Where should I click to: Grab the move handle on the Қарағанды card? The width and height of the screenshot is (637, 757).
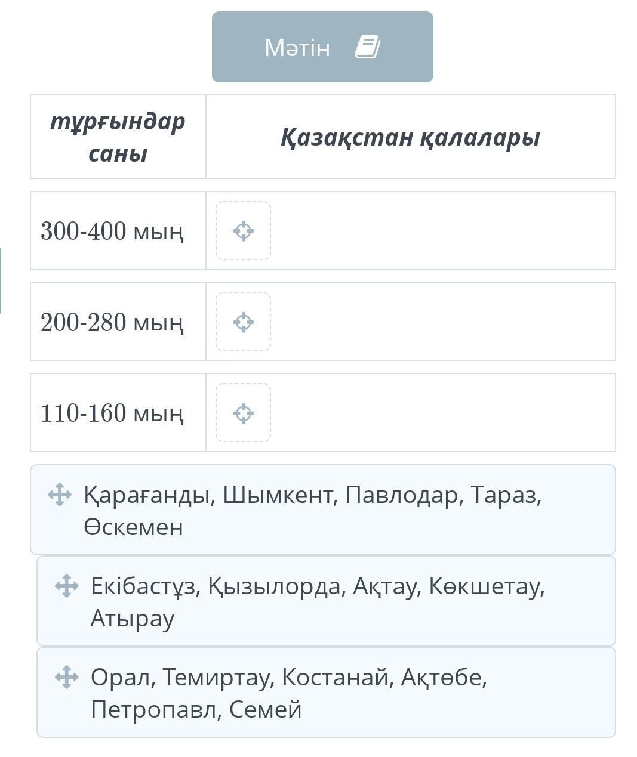pos(60,495)
